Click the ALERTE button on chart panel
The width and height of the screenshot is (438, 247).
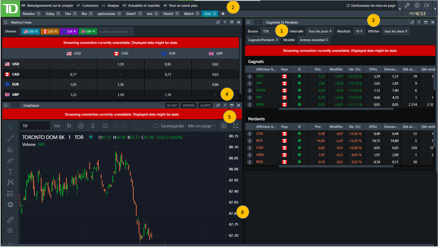click(x=205, y=105)
